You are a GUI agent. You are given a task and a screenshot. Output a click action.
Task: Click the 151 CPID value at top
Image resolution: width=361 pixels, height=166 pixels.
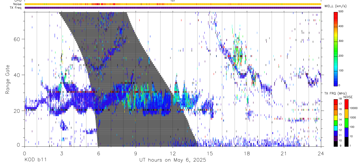click(x=173, y=1)
